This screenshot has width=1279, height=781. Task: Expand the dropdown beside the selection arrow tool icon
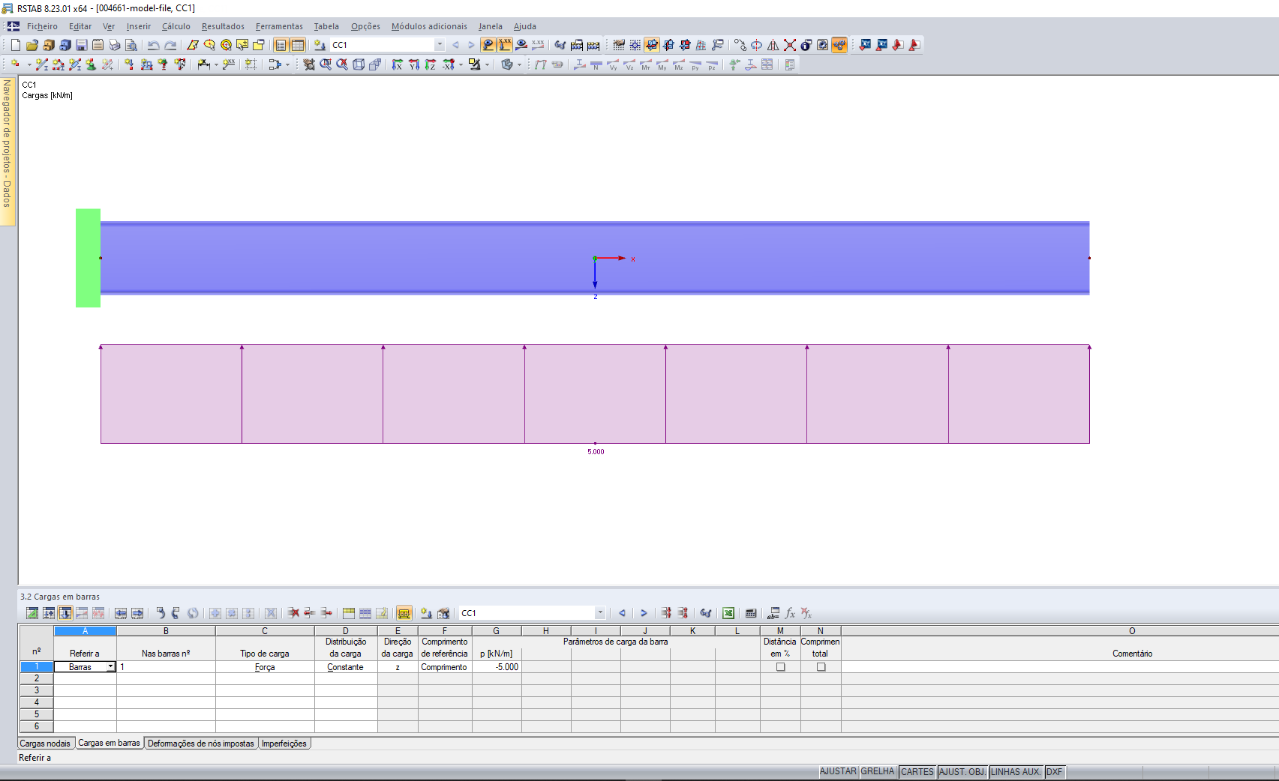[x=287, y=64]
